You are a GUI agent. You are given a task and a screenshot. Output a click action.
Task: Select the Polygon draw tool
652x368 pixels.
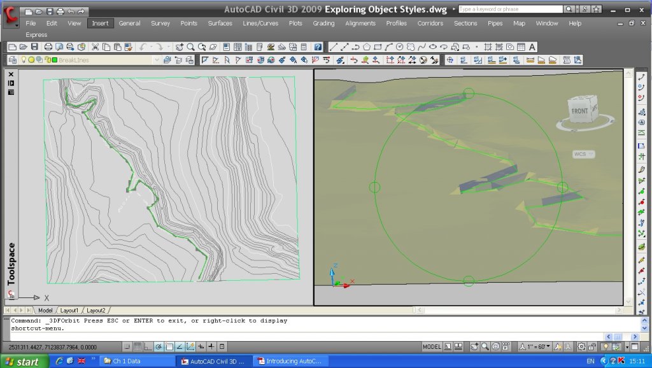coord(367,47)
